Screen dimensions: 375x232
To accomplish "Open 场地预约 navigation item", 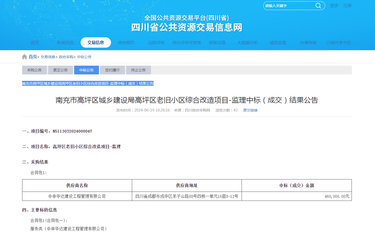I will 126,42.
